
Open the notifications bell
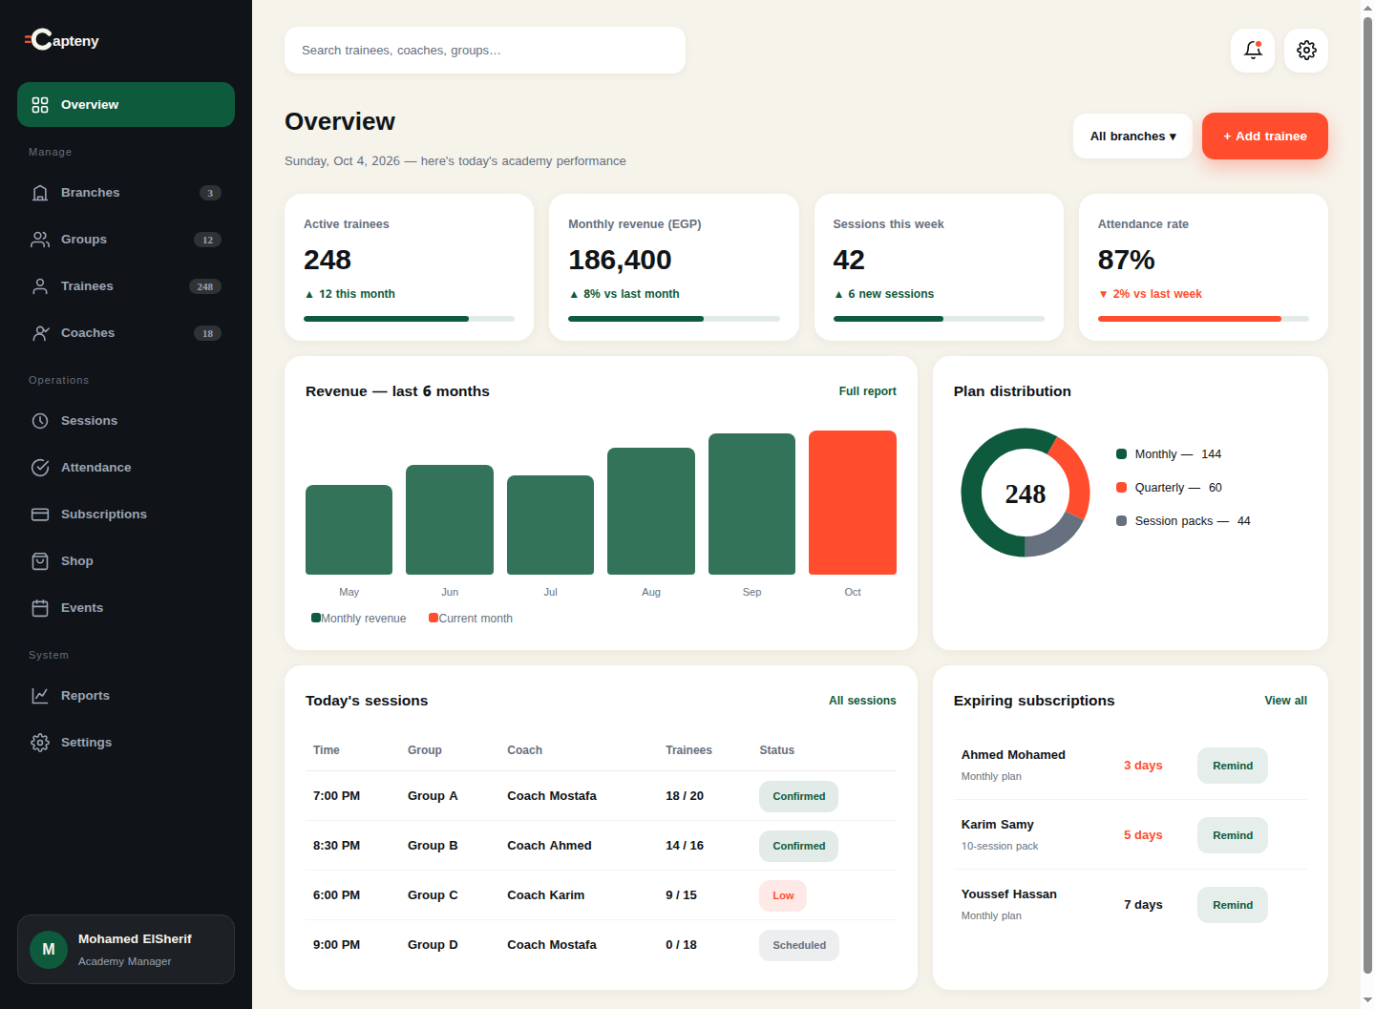click(1253, 50)
